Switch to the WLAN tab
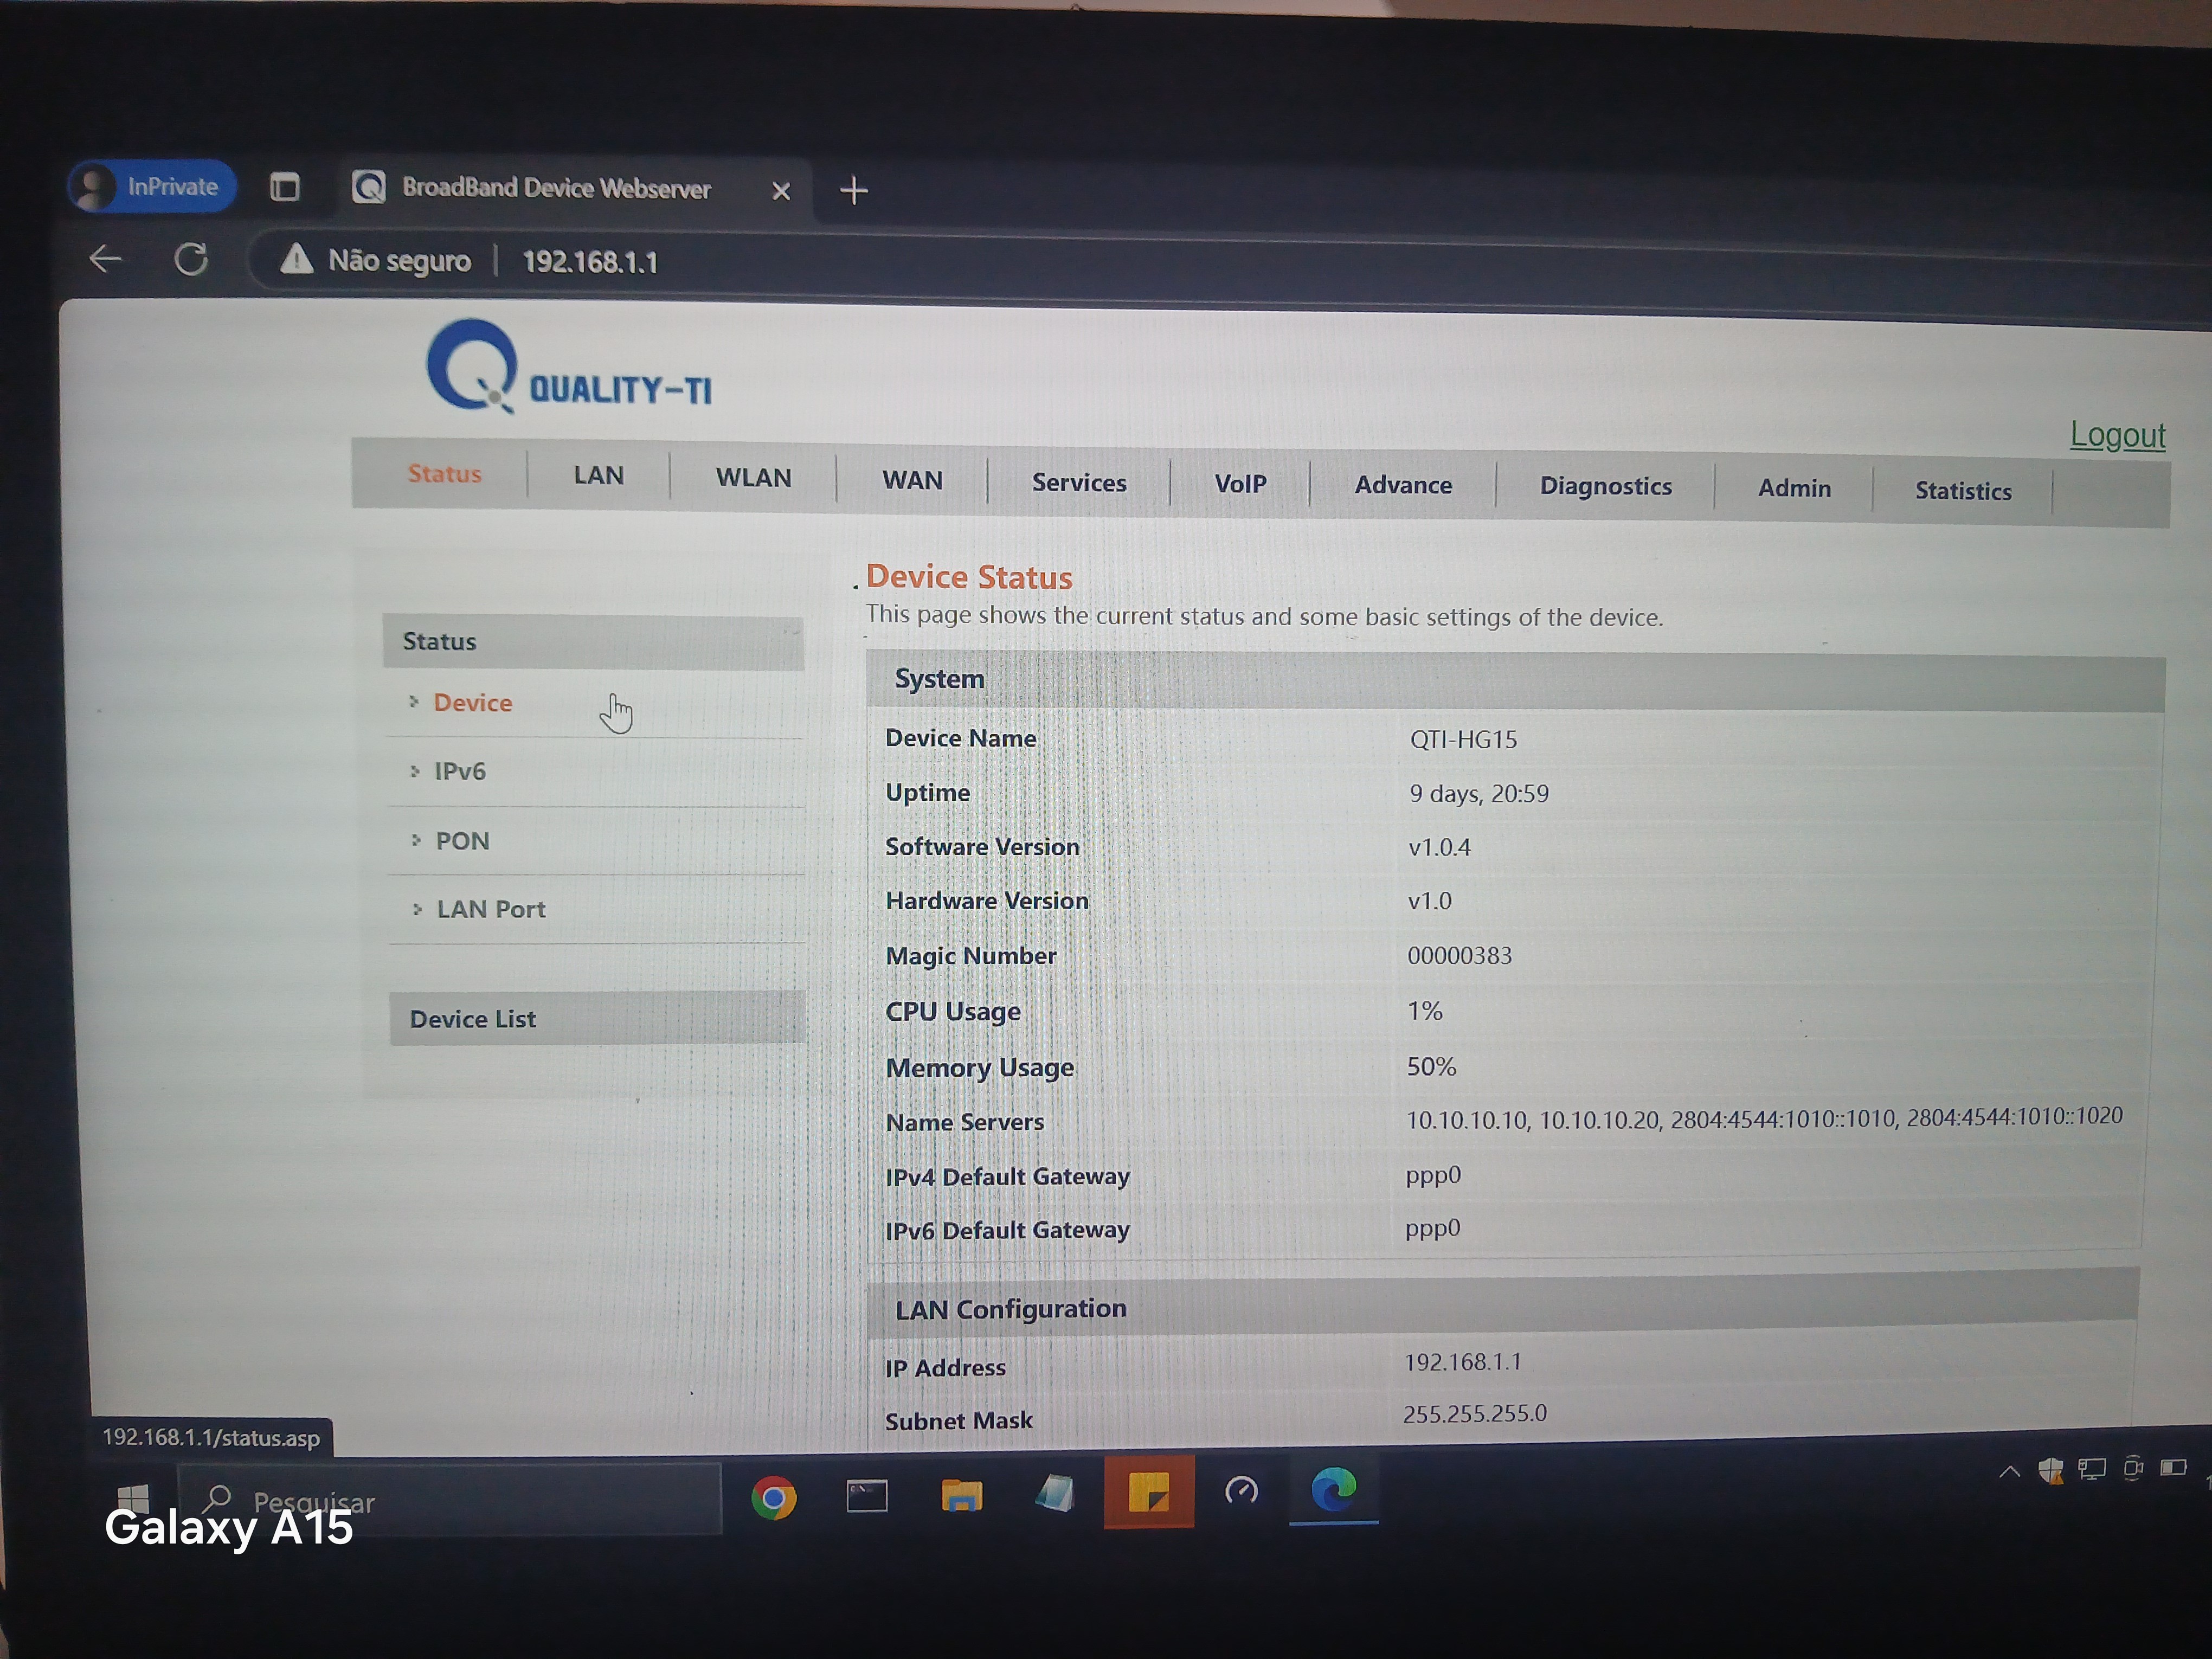The image size is (2212, 1659). coord(753,478)
